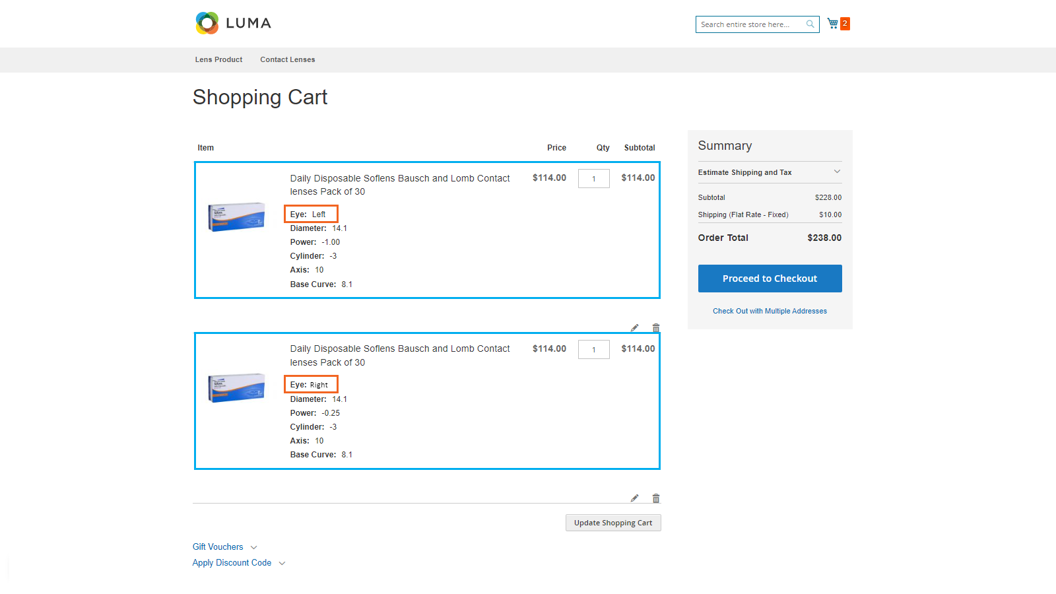The height and width of the screenshot is (594, 1056).
Task: Click the 'Eye: Right' option text
Action: click(x=309, y=385)
